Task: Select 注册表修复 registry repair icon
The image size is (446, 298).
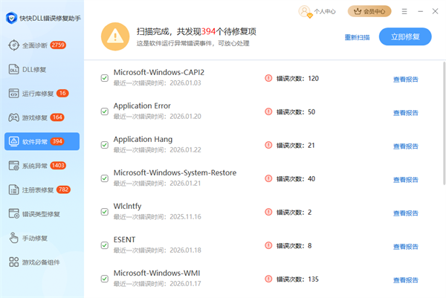Action: pos(14,190)
